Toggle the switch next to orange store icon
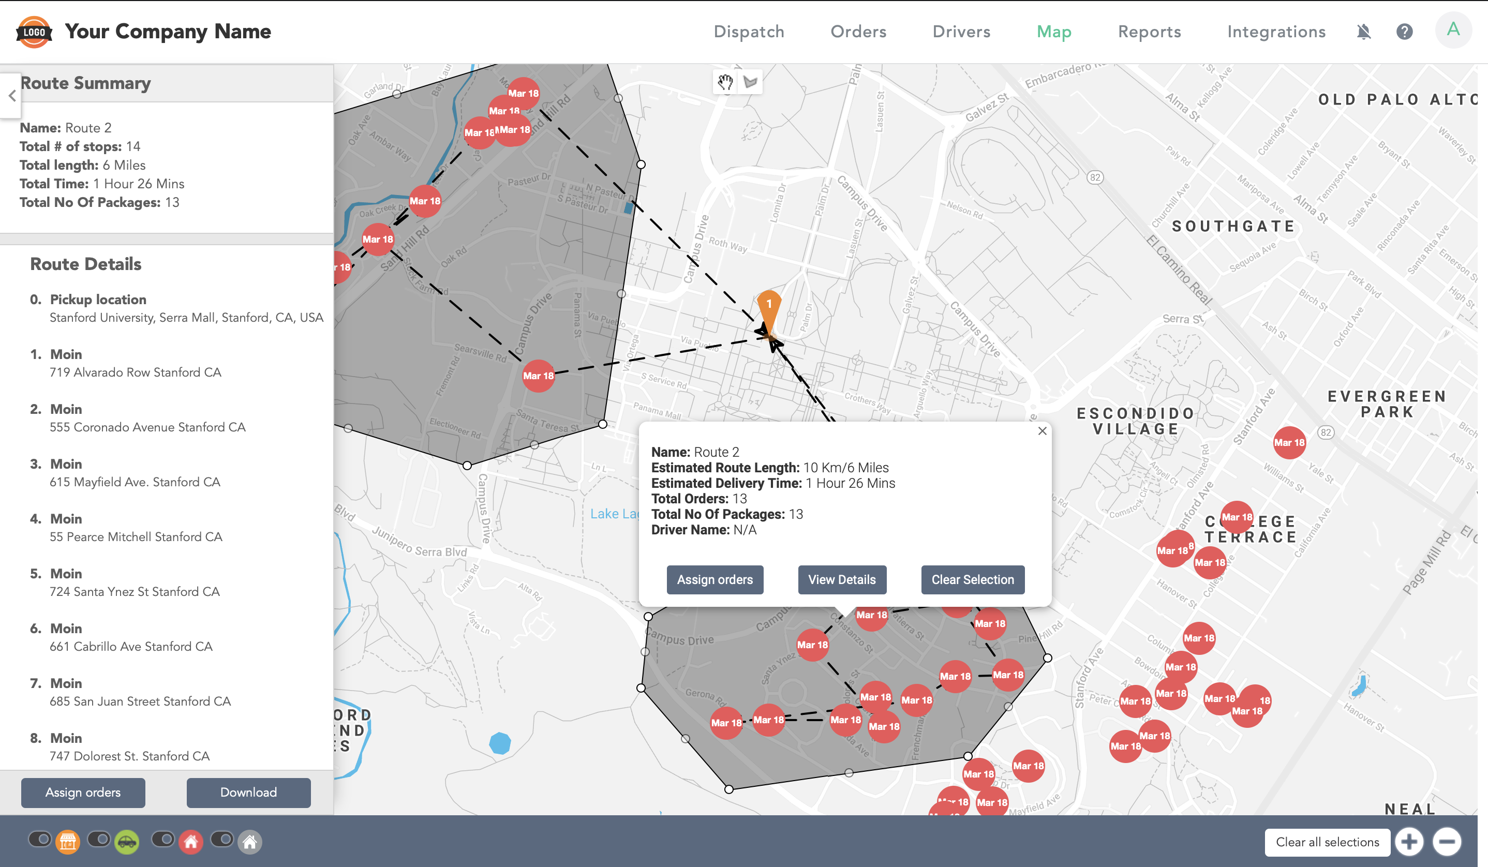1488x867 pixels. point(40,839)
